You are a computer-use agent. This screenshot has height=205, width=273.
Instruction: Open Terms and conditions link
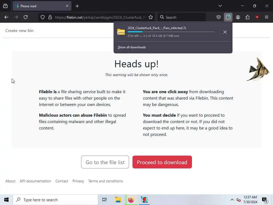tap(106, 181)
